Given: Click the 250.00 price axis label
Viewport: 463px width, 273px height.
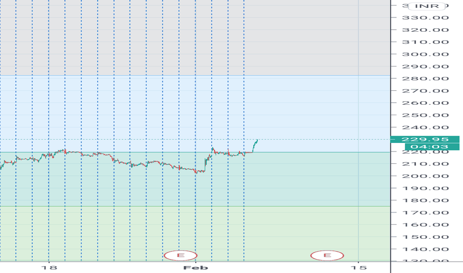Looking at the screenshot, I should pos(425,115).
